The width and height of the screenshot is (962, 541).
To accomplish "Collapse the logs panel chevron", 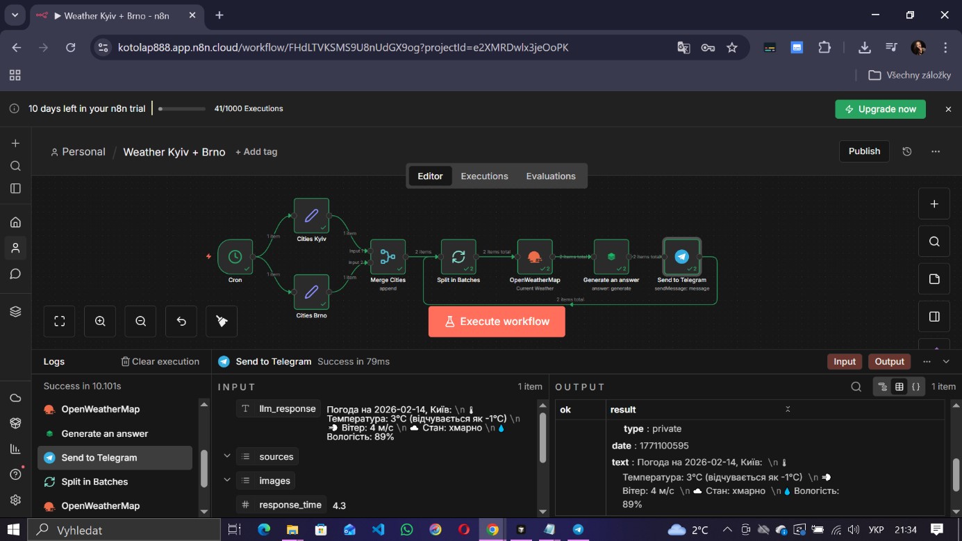I will [946, 361].
